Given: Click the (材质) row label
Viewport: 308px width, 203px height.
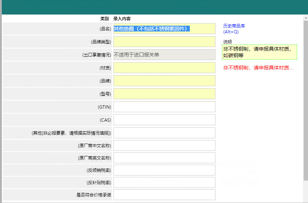Looking at the screenshot, I should tap(105, 68).
